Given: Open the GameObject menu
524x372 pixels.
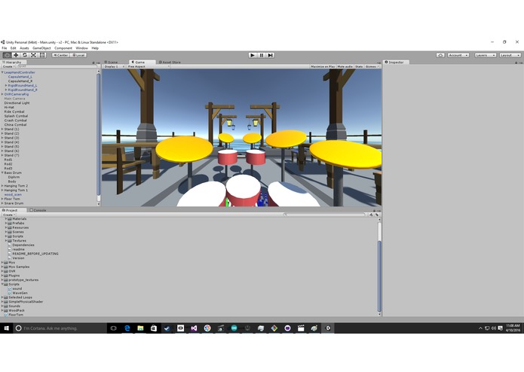Looking at the screenshot, I should tap(41, 48).
